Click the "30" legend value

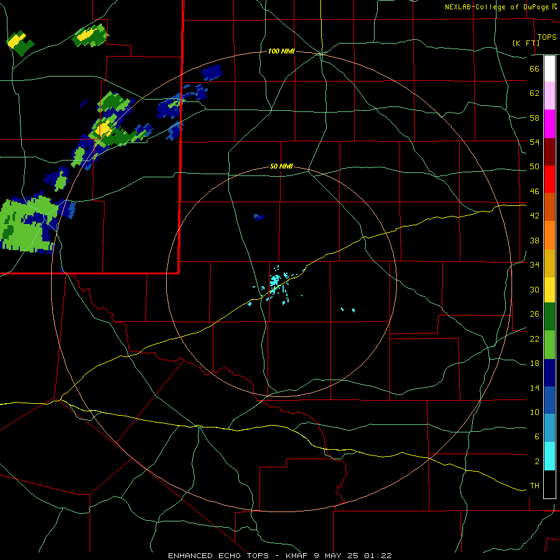tap(534, 289)
